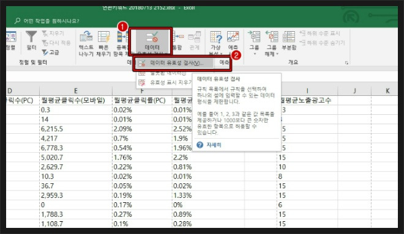Click the 자세히 link in tooltip
The height and width of the screenshot is (234, 404).
214,145
